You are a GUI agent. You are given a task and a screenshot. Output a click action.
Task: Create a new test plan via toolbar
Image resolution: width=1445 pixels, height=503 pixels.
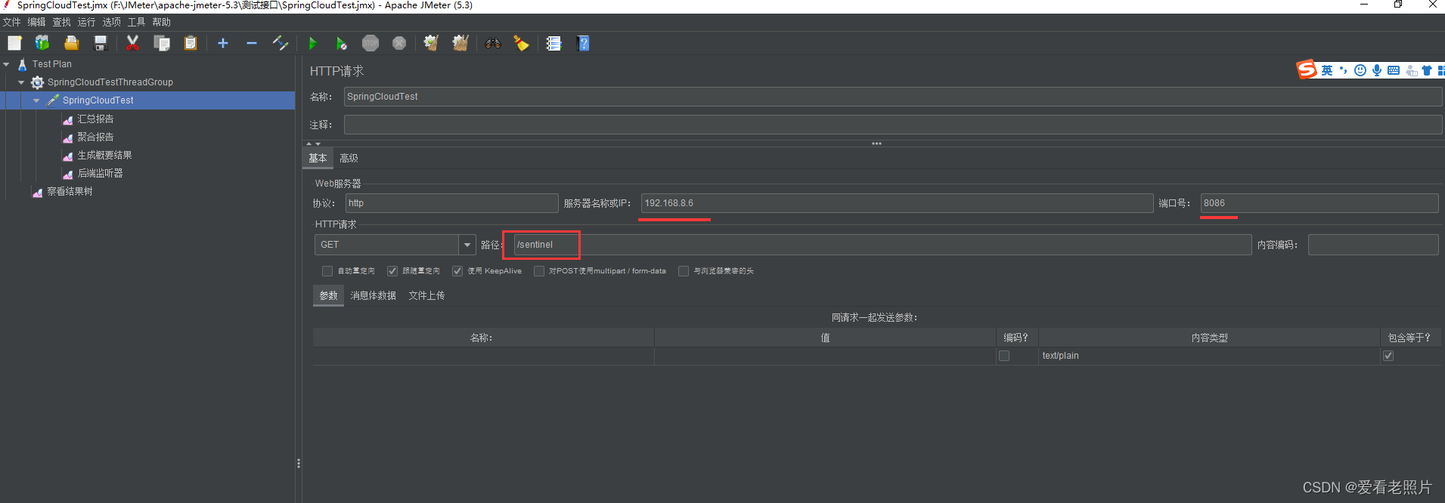14,43
